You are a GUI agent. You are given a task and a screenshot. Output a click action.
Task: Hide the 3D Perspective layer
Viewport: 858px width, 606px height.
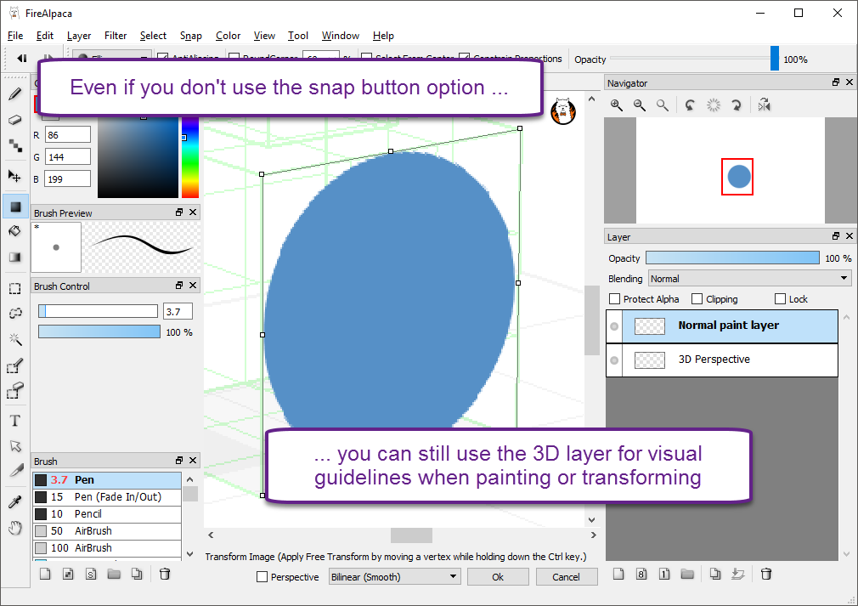tap(614, 360)
